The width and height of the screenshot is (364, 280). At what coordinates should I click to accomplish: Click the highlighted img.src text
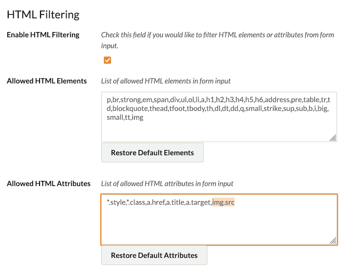coord(223,202)
